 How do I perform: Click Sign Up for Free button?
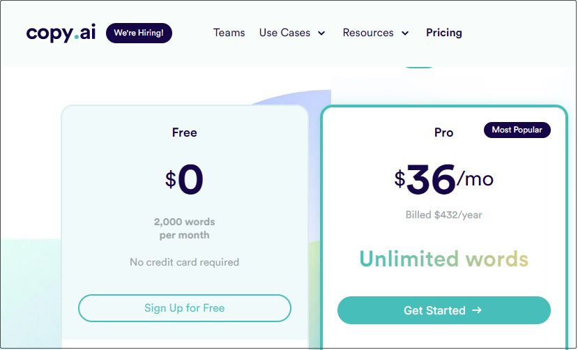click(185, 308)
